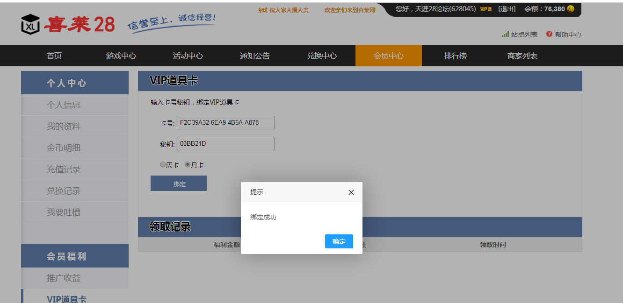Click the 喜莱28 site logo
Screen dimensions: 623x303
pos(68,24)
